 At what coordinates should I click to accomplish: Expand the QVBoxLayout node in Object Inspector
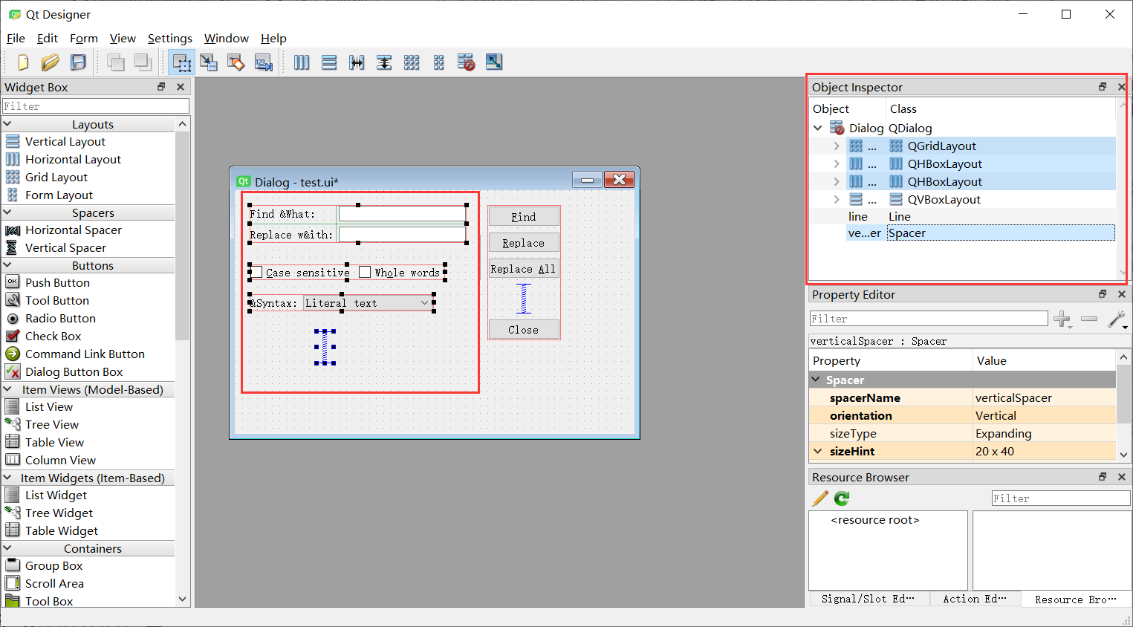(x=837, y=199)
